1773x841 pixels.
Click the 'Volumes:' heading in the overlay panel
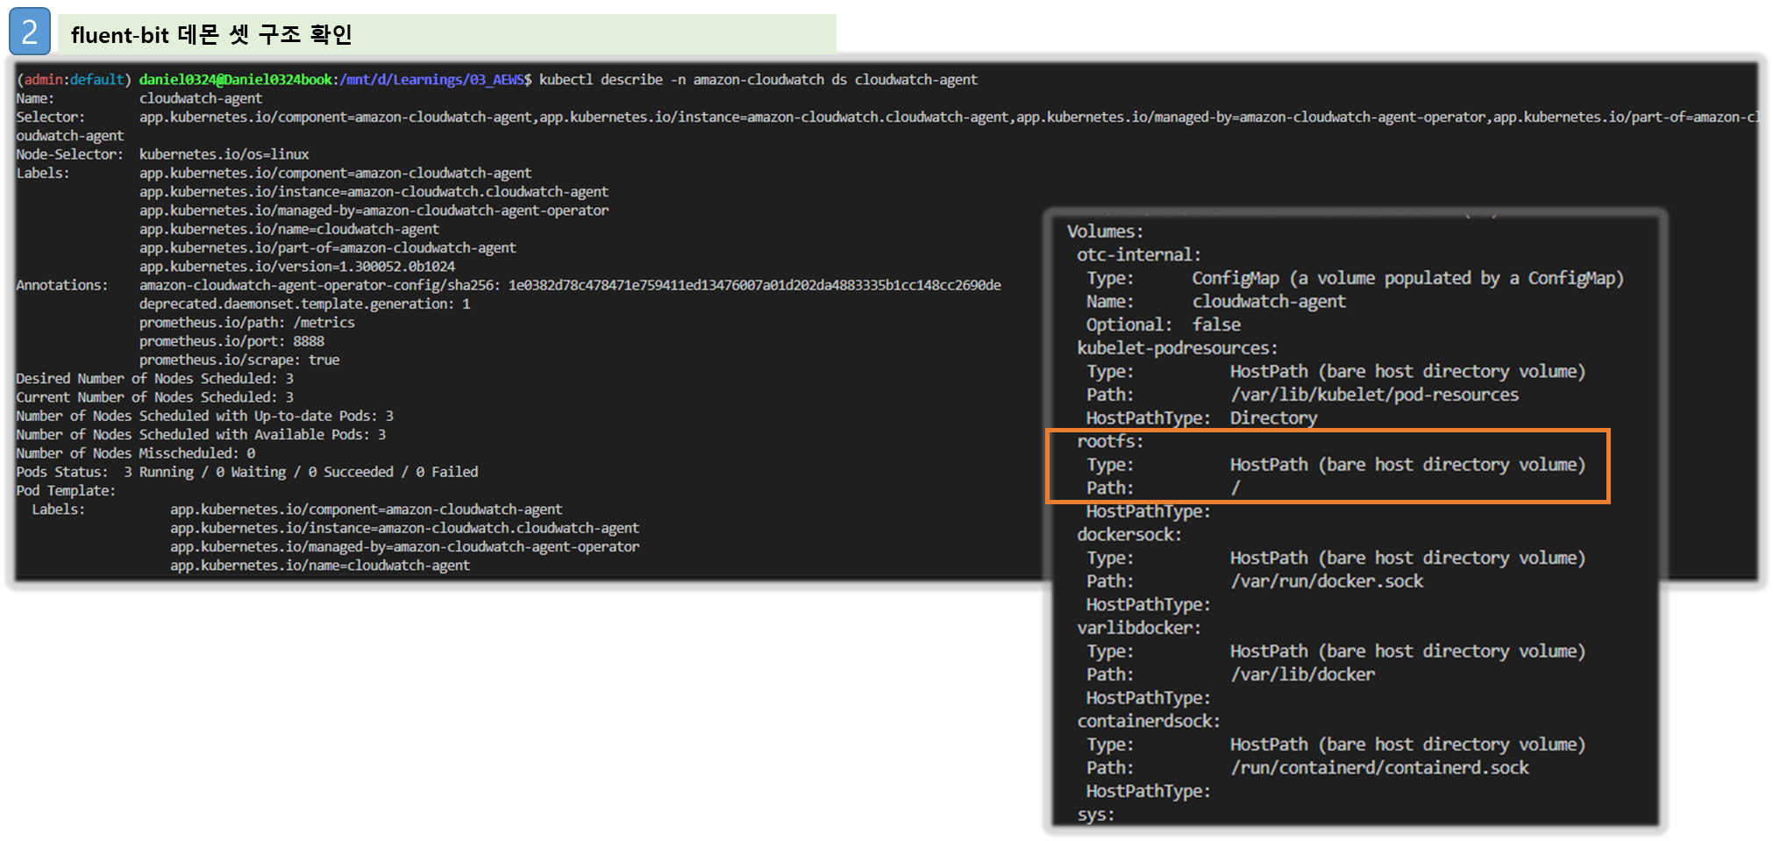click(1105, 232)
